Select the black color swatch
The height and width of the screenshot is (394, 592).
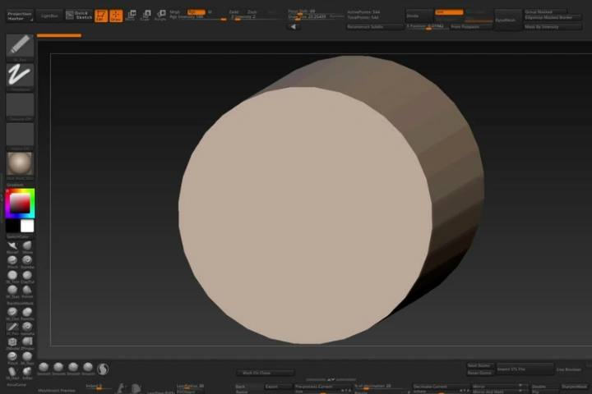click(13, 226)
